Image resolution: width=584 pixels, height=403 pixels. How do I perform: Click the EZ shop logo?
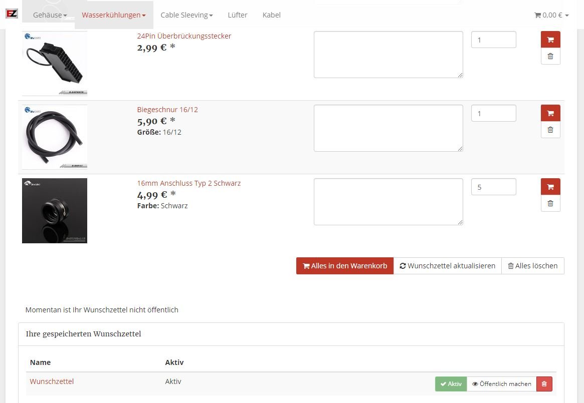[12, 14]
